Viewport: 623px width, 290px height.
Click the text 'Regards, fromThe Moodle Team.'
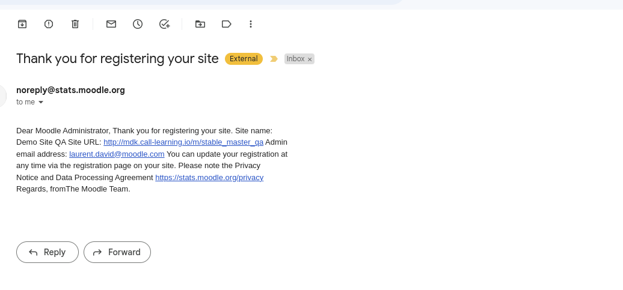pyautogui.click(x=73, y=189)
